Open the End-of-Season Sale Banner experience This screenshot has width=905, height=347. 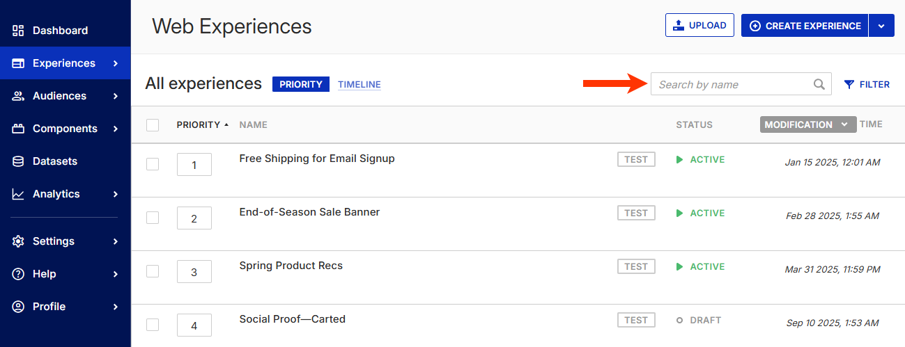point(309,212)
